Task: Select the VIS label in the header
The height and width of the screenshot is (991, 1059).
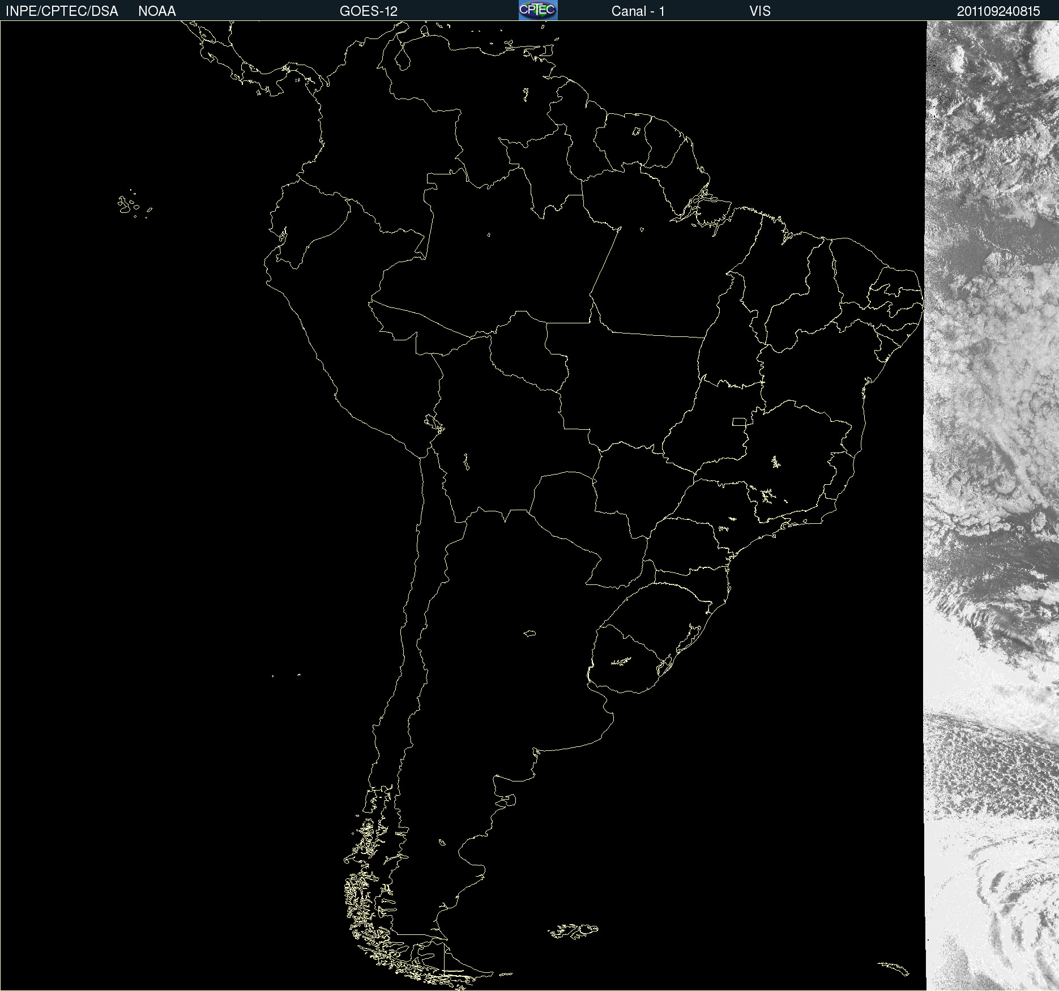Action: pos(760,11)
